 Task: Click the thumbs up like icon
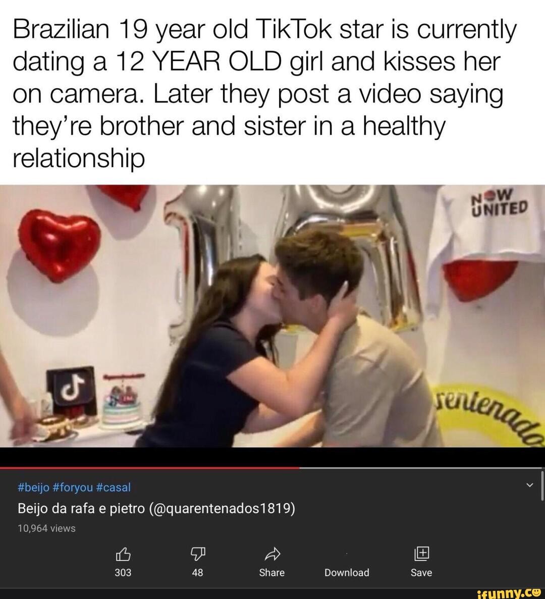pos(123,554)
